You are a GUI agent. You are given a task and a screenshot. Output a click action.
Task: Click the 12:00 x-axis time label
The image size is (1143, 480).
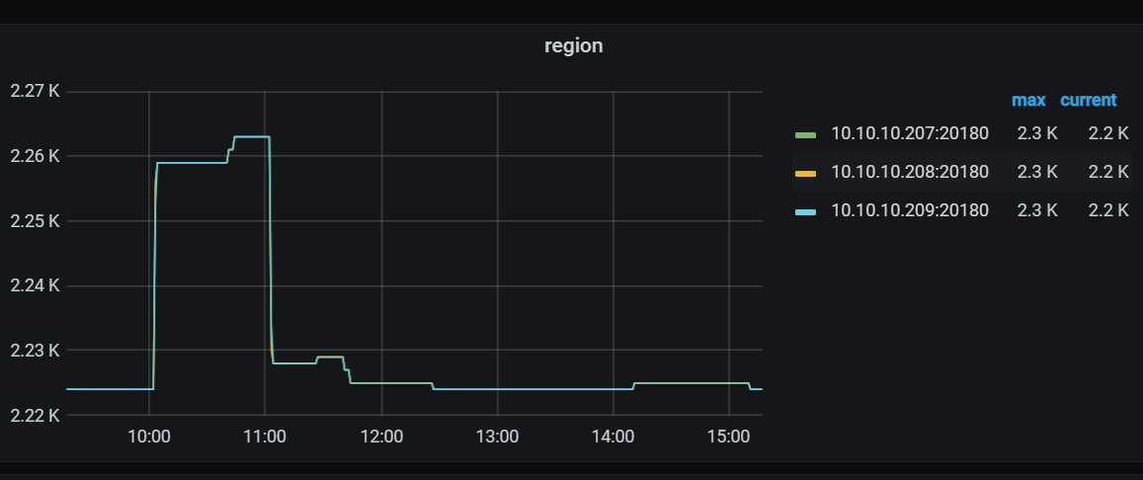pos(381,437)
